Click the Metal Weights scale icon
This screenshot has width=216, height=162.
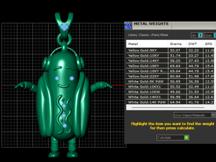coord(128,25)
